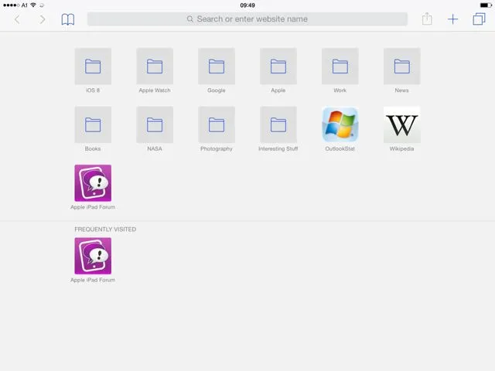
Task: Open the Work bookmarks folder
Action: (x=340, y=66)
